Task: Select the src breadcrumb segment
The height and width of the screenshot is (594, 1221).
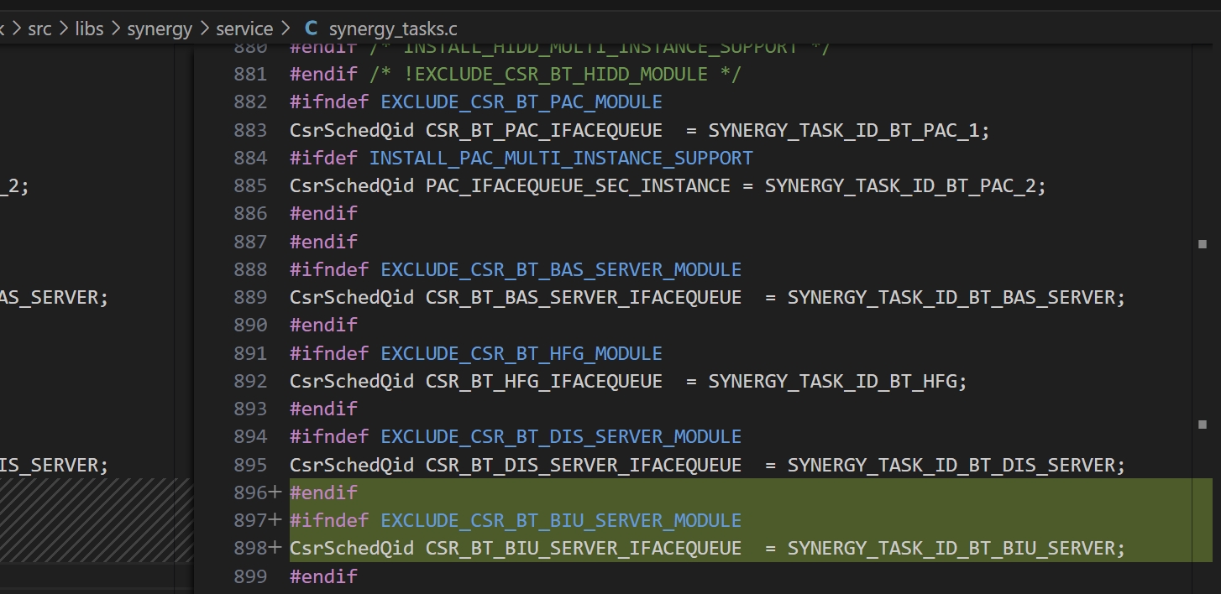Action: tap(39, 29)
